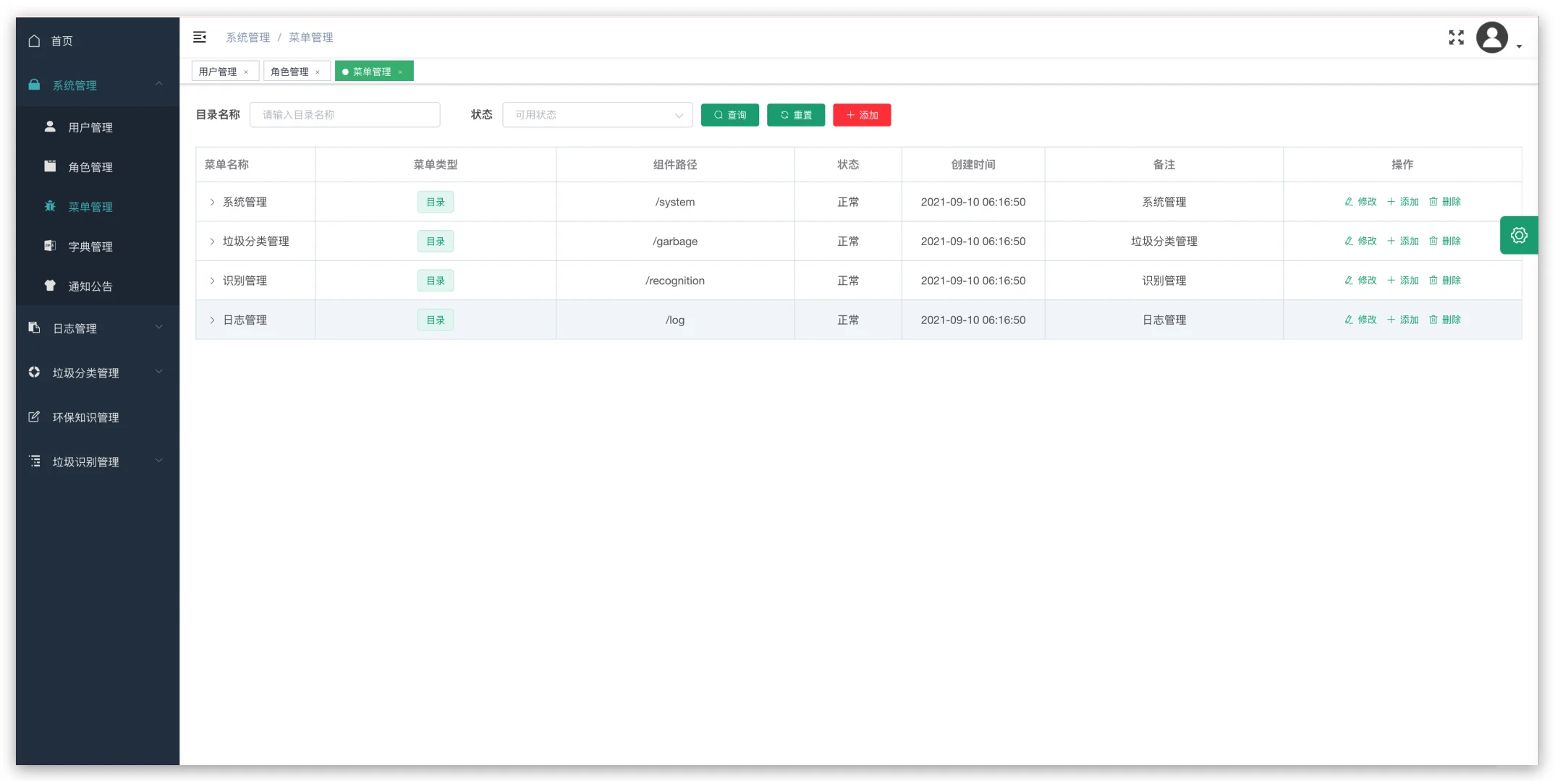Click the green 查询 search button

[729, 115]
